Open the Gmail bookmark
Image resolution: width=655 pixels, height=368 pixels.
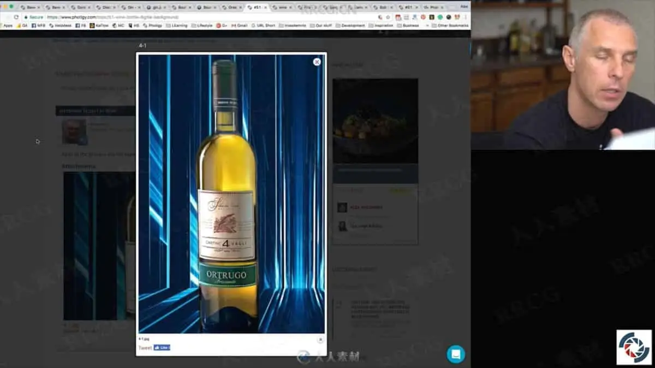tap(239, 26)
